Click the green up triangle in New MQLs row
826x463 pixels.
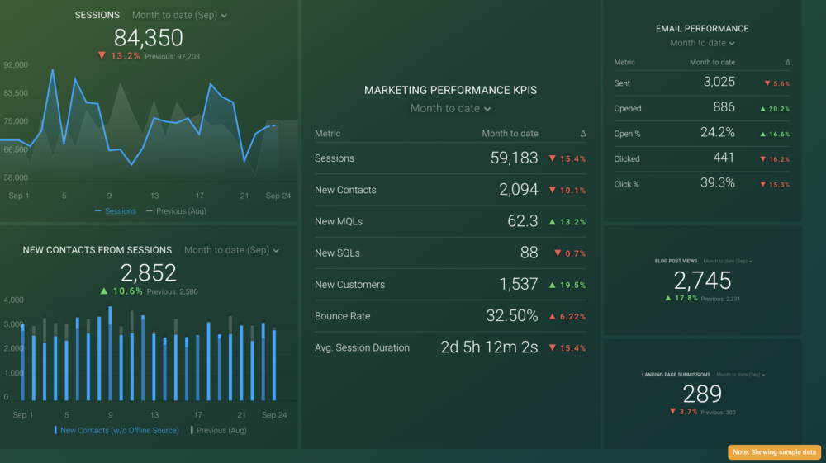coord(553,221)
